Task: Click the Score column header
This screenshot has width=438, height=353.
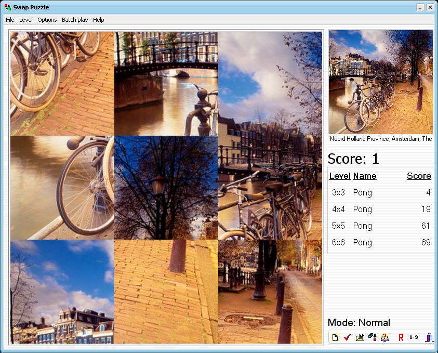Action: pos(419,176)
